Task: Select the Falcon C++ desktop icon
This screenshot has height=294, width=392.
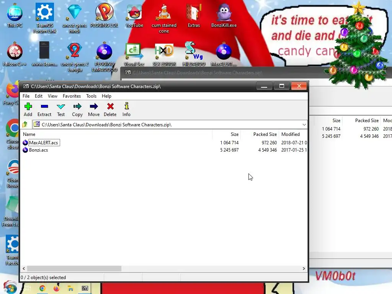Action: coord(15,54)
